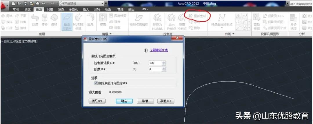The width and height of the screenshot is (313, 124).
Task: Select the 网络 surface tool
Action: coord(7,16)
